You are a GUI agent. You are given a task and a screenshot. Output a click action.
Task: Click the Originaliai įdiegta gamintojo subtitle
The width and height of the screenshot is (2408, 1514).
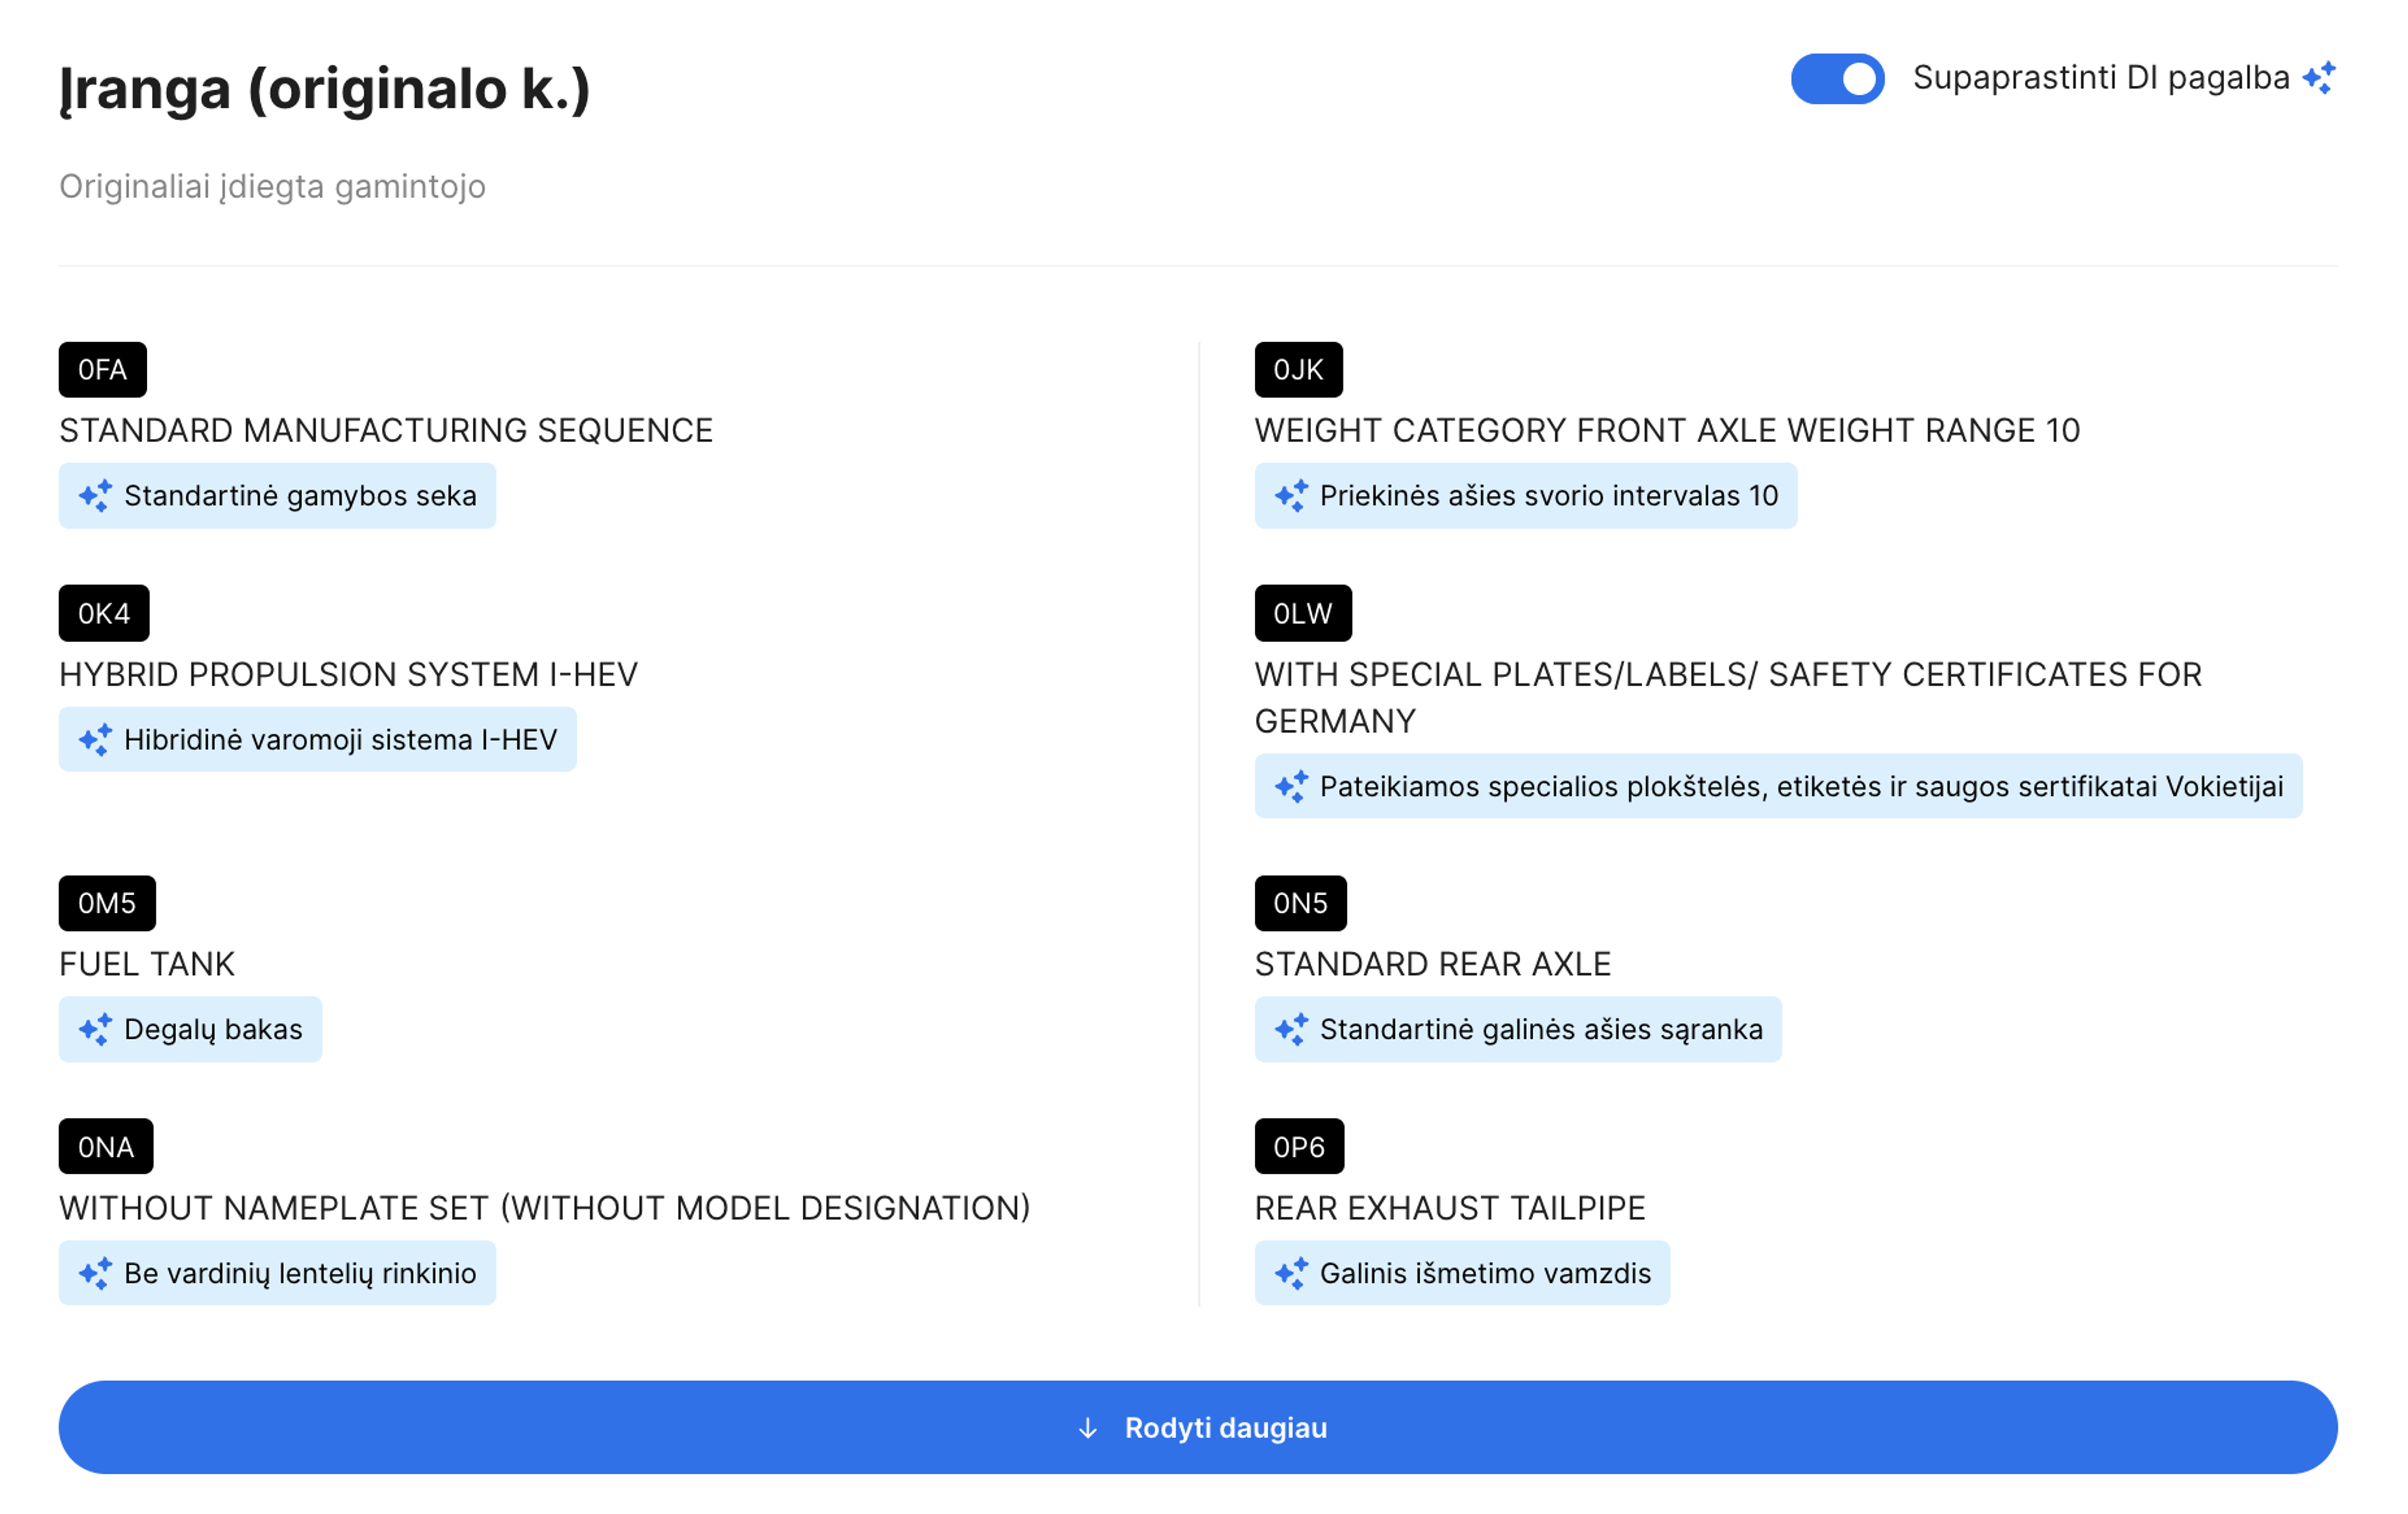tap(272, 187)
